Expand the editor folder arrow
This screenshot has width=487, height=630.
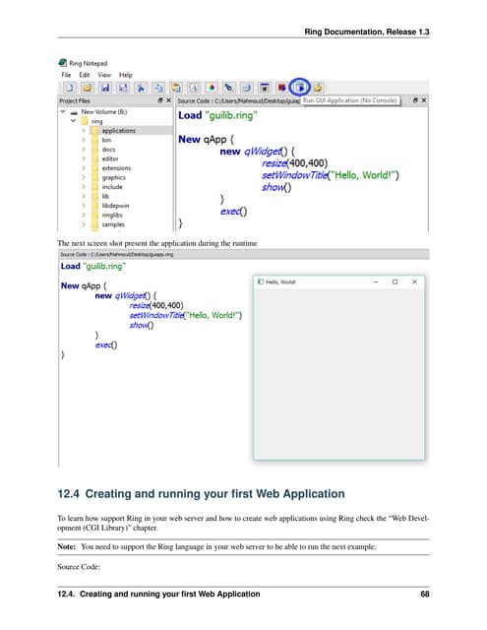coord(84,158)
